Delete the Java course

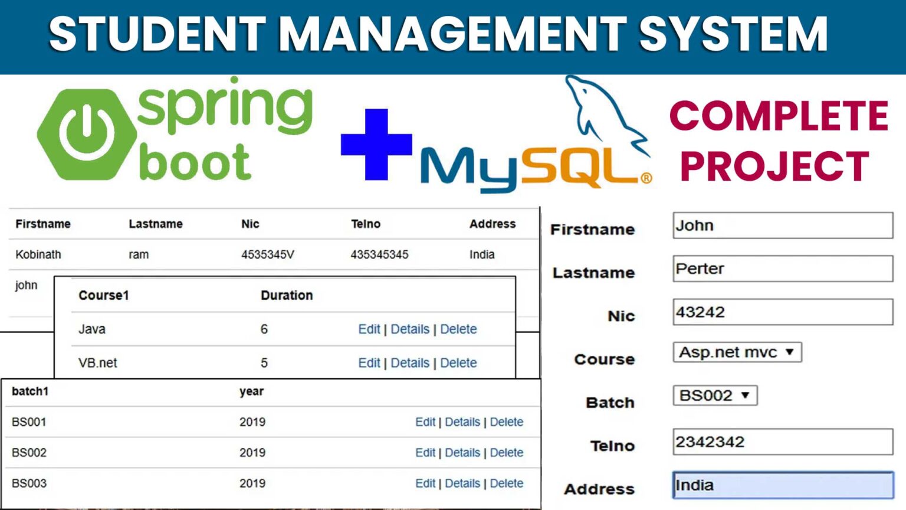[458, 329]
